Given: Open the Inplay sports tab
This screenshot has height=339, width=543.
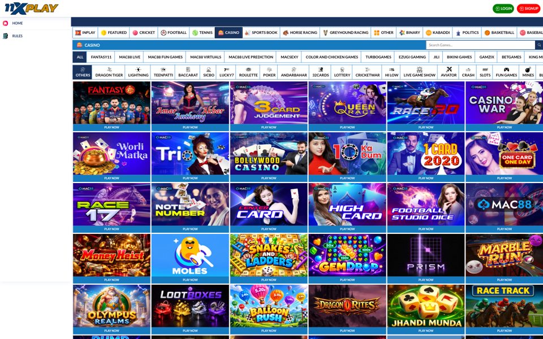Looking at the screenshot, I should coord(85,33).
